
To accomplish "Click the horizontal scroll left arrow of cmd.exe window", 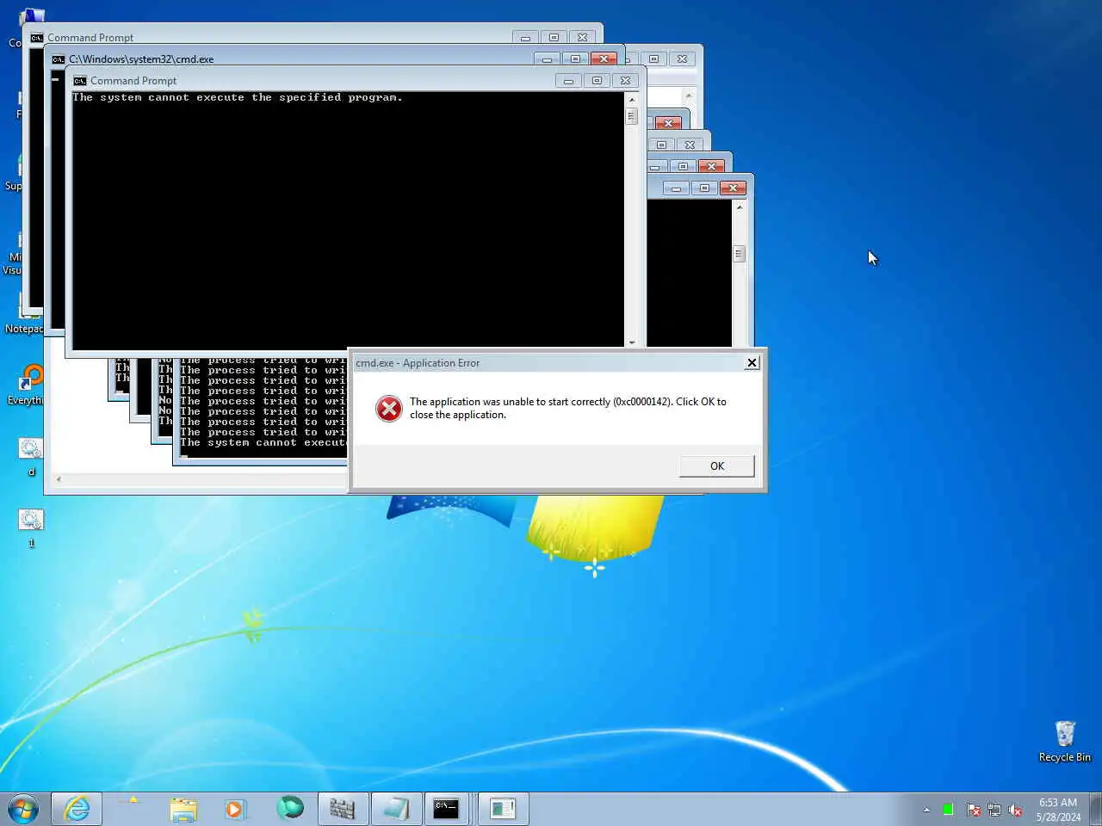I will coord(59,479).
